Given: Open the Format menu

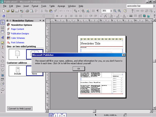Looking at the screenshot, I should point(35,6).
